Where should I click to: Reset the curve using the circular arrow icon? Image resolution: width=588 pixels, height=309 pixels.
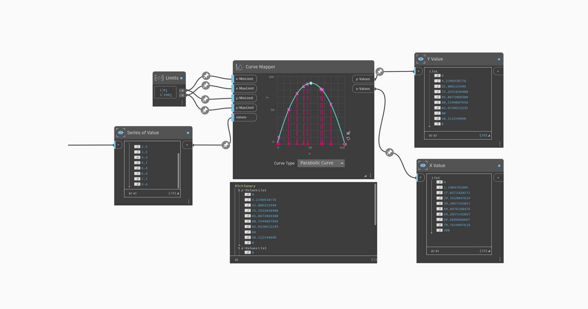(348, 138)
